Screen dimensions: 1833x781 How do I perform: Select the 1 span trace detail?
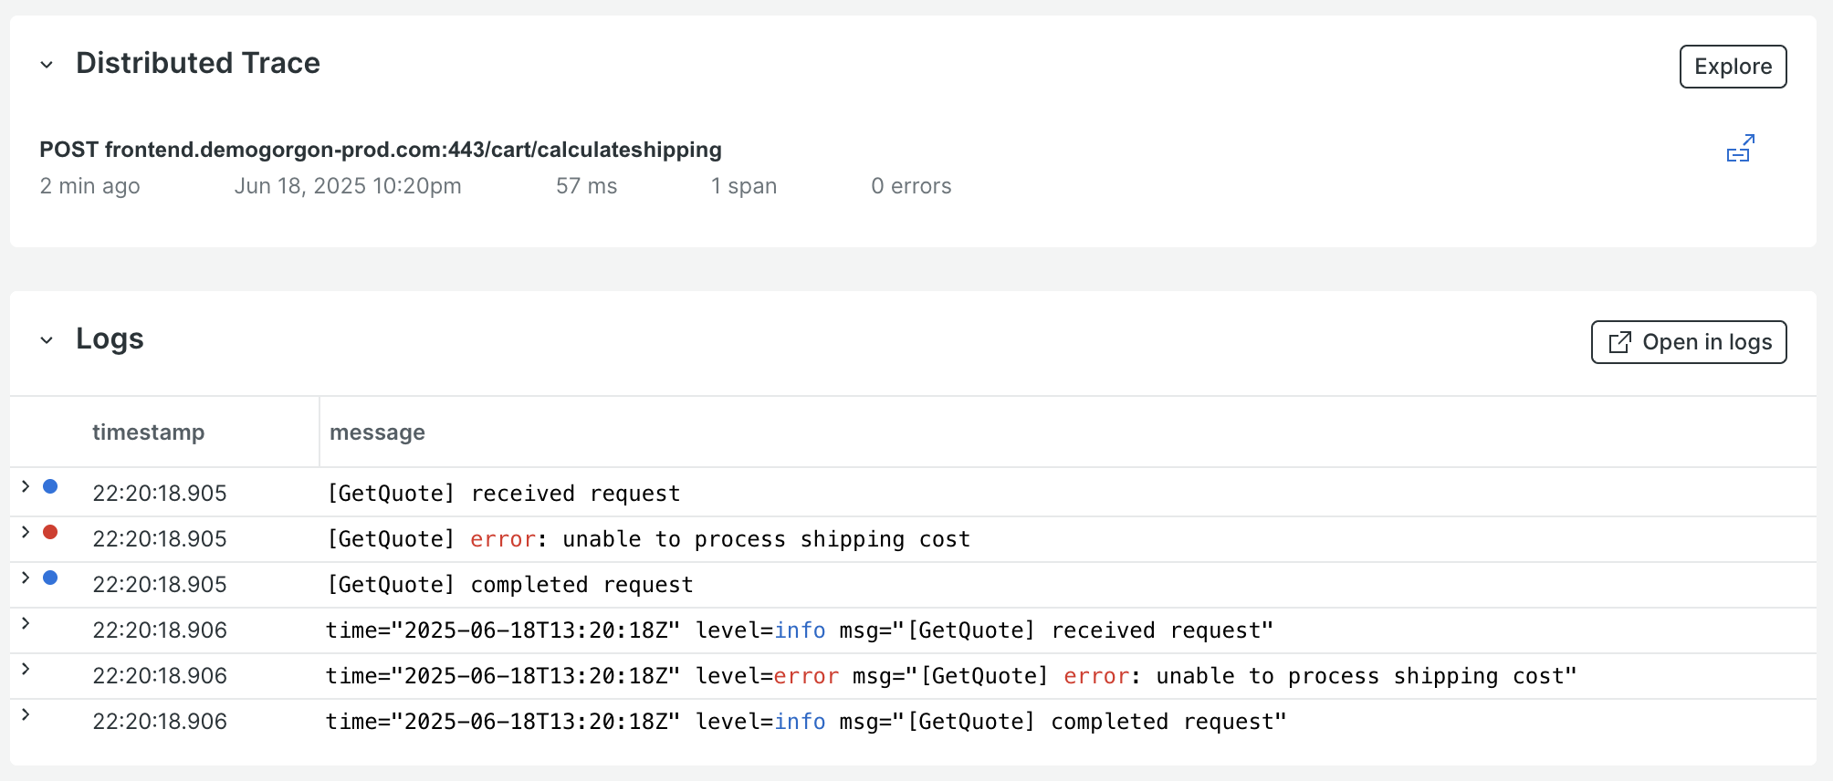(x=744, y=186)
